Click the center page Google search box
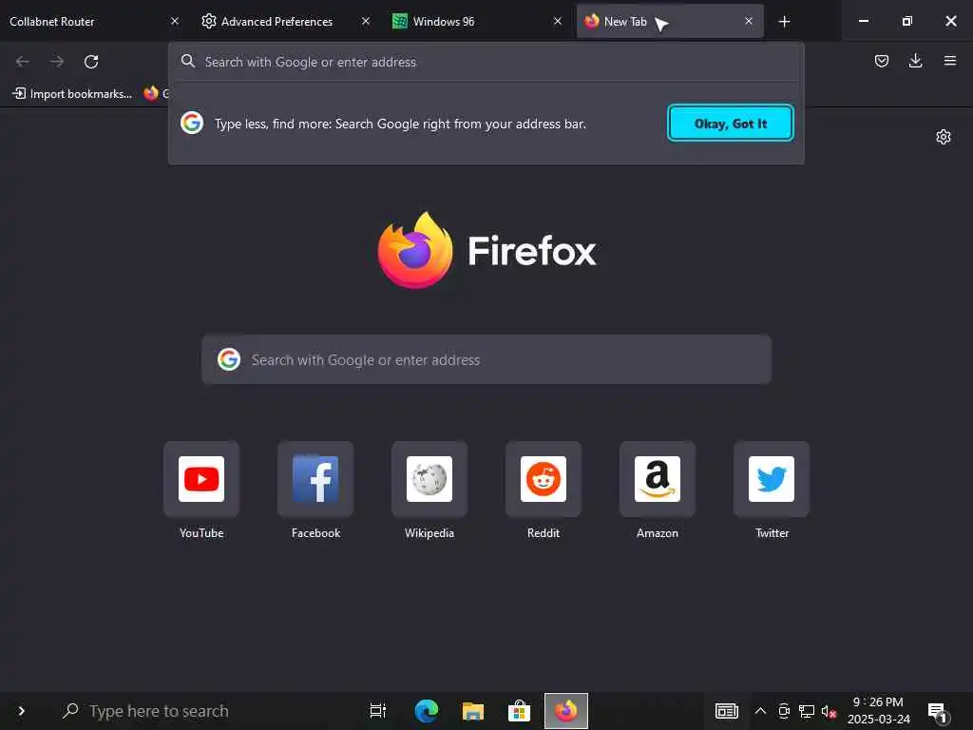Screen dimensions: 973x730 pyautogui.click(x=486, y=359)
